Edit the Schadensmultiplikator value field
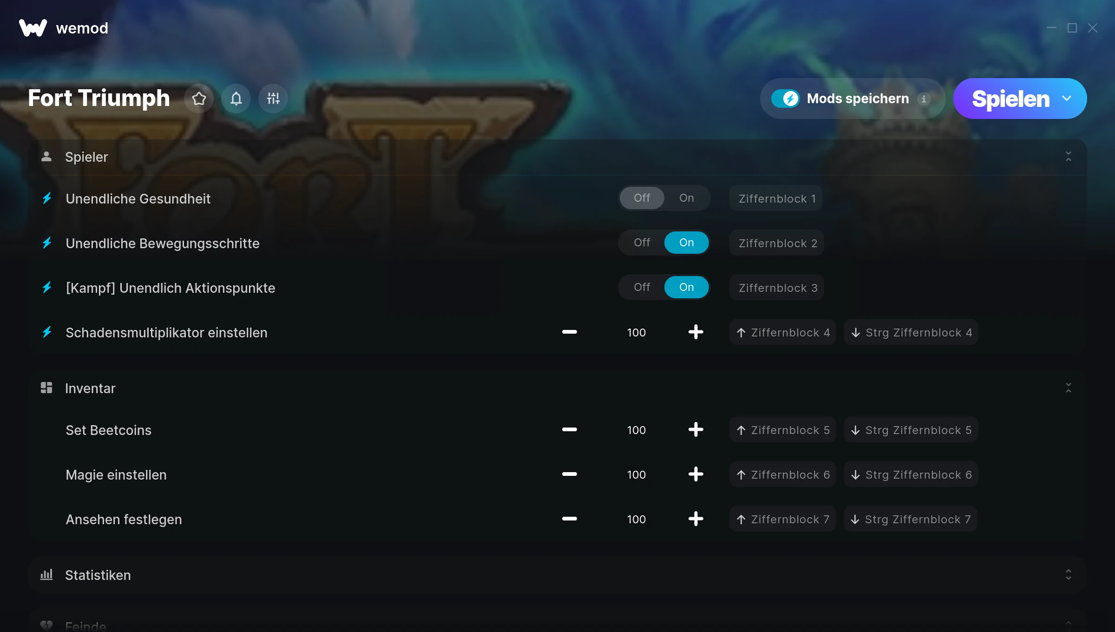 pos(636,333)
